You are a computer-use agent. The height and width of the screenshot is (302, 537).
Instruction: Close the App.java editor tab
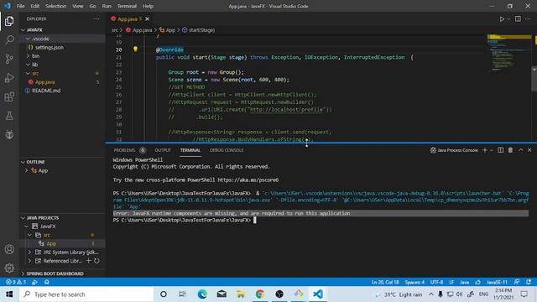click(147, 18)
